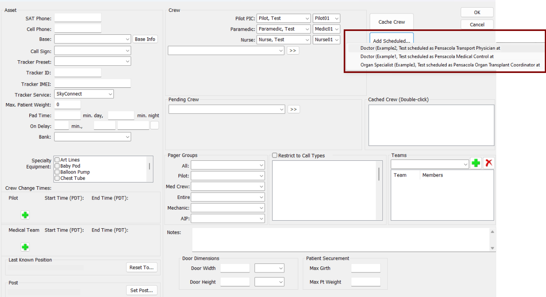The height and width of the screenshot is (297, 546).
Task: Open the Bank dropdown
Action: [x=93, y=137]
